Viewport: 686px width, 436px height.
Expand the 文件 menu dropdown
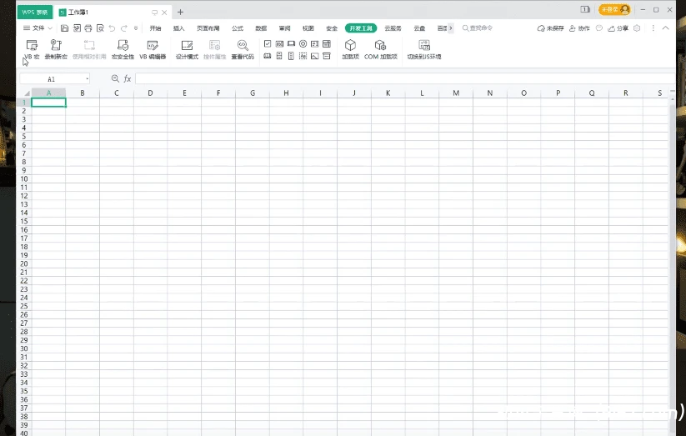tap(38, 28)
